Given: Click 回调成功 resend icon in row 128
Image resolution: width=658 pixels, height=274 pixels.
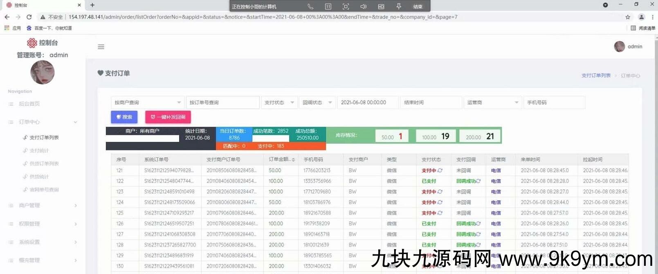Looking at the screenshot, I should (x=478, y=245).
